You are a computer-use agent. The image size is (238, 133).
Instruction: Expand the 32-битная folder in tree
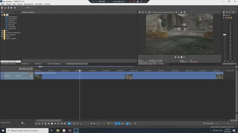(2, 33)
